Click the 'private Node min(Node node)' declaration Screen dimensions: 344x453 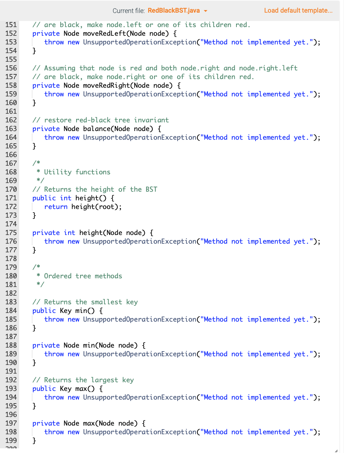coord(89,345)
